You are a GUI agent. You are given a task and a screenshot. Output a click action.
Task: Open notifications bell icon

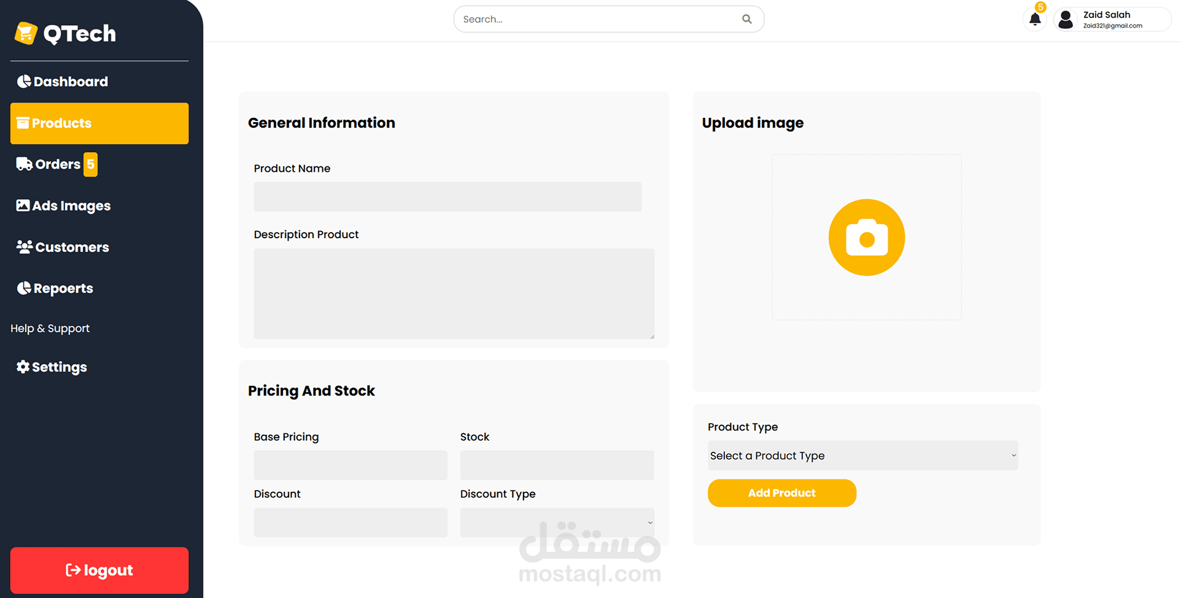click(1035, 19)
